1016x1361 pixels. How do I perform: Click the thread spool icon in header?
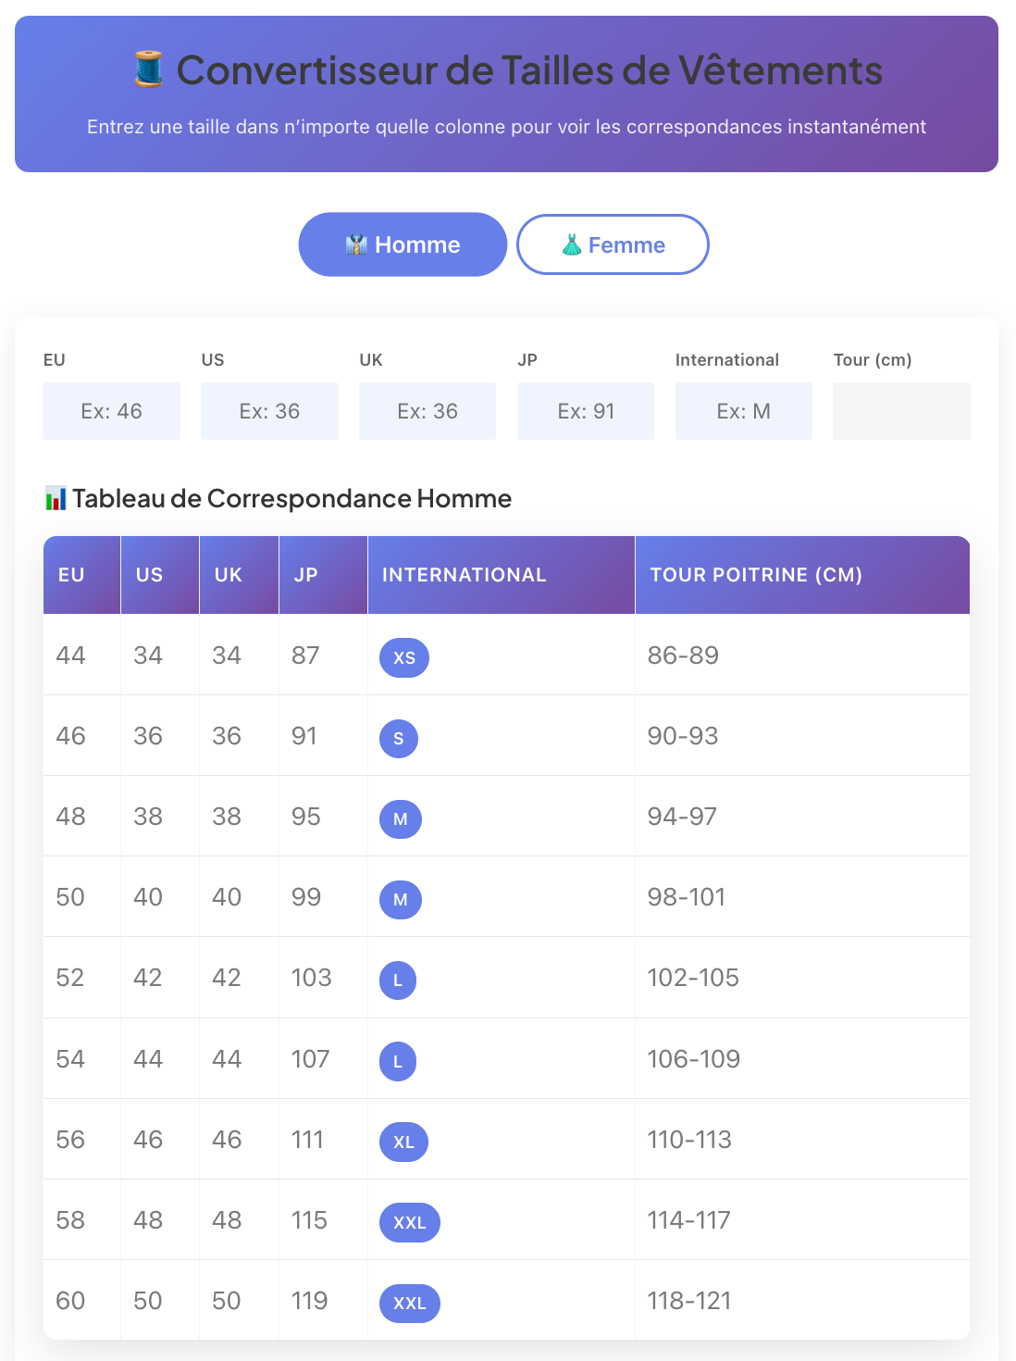(148, 70)
